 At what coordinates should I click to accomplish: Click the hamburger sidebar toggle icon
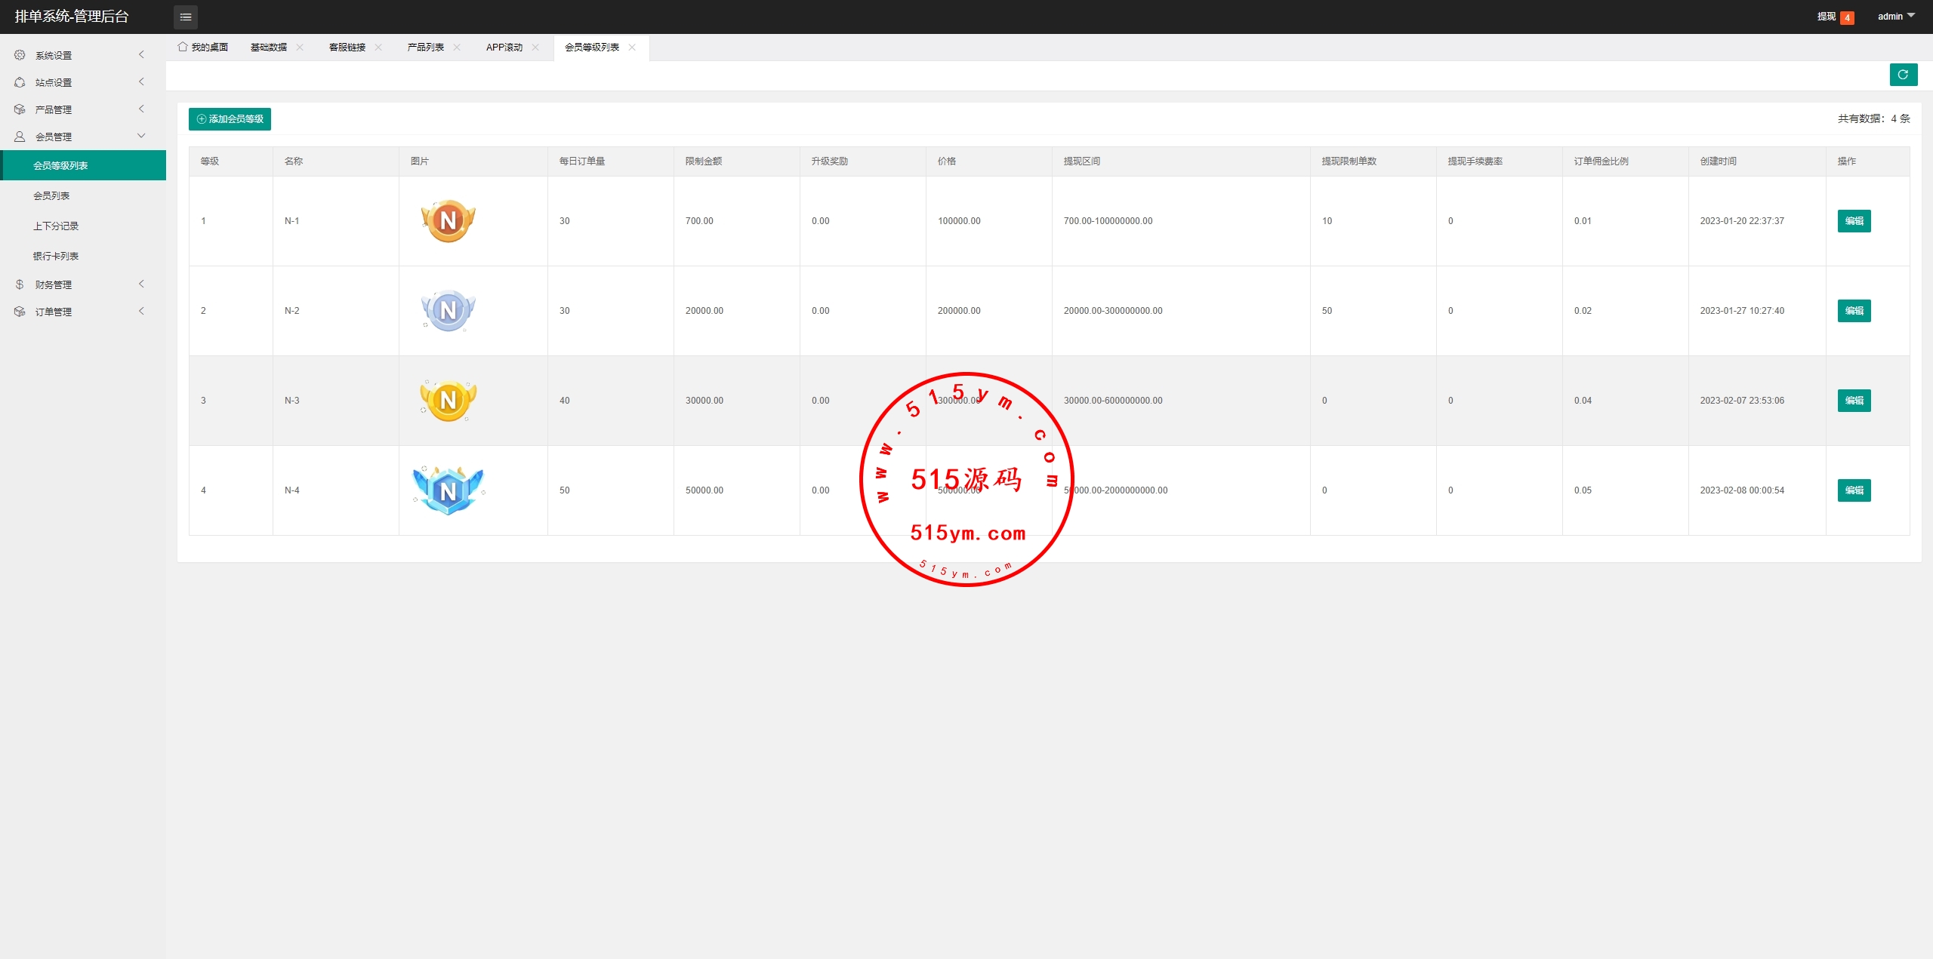tap(185, 17)
